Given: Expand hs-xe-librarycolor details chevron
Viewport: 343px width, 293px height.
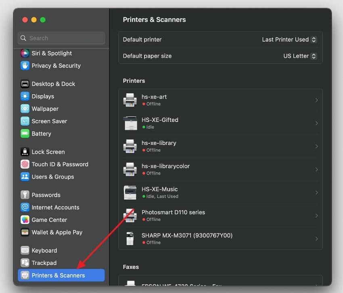Looking at the screenshot, I should click(316, 169).
